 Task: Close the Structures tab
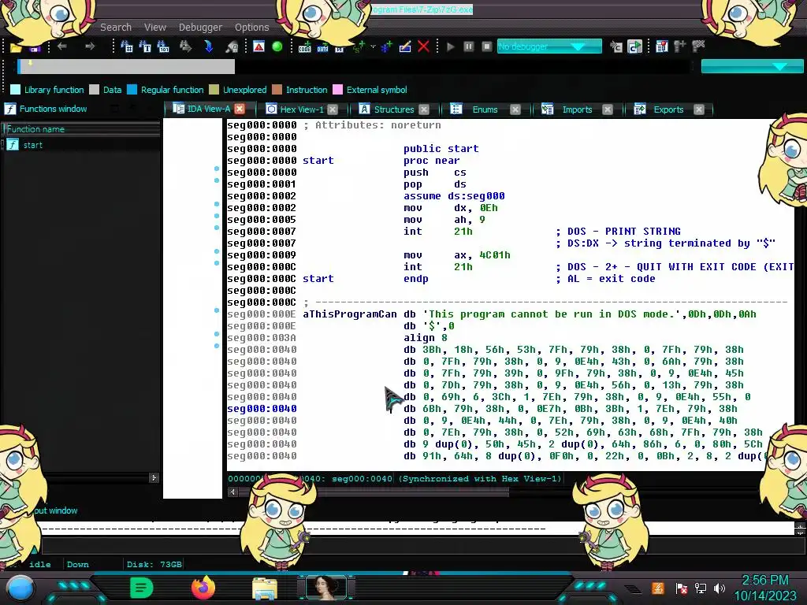click(x=424, y=109)
